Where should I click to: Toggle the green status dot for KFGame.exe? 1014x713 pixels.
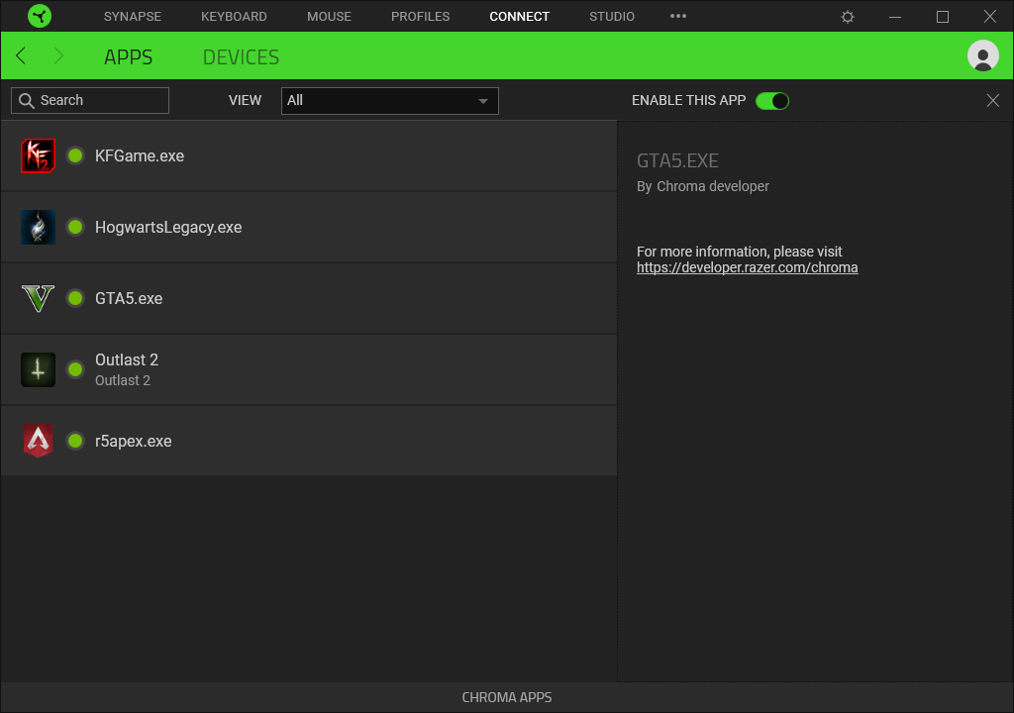click(x=75, y=155)
